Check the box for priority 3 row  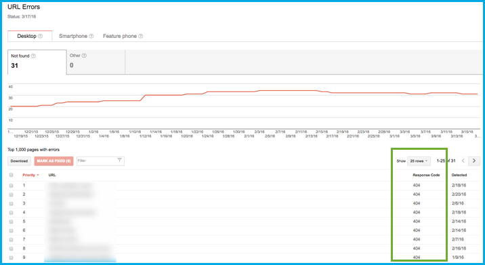(x=12, y=204)
